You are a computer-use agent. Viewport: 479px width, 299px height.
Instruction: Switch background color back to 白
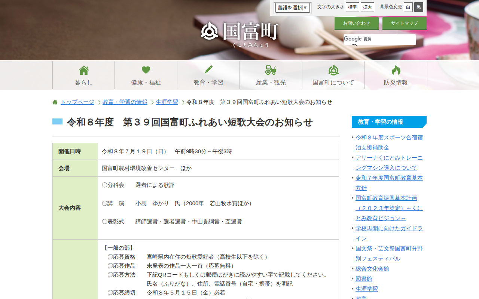408,7
